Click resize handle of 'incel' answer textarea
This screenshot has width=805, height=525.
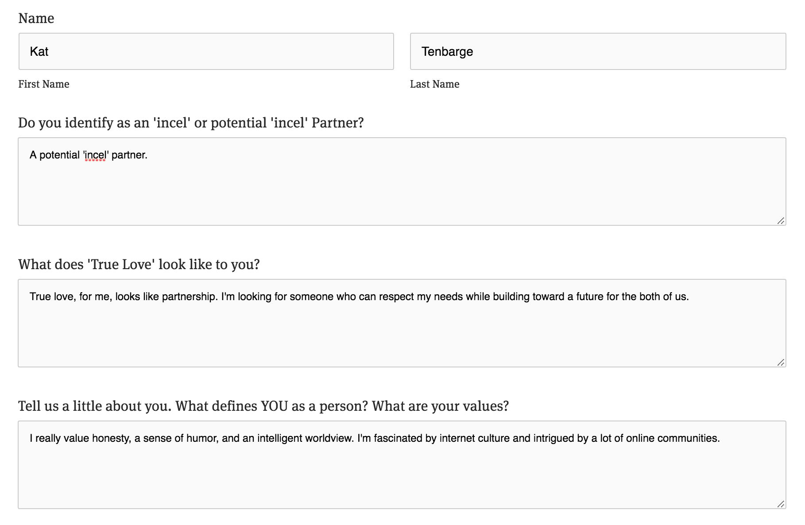click(781, 220)
